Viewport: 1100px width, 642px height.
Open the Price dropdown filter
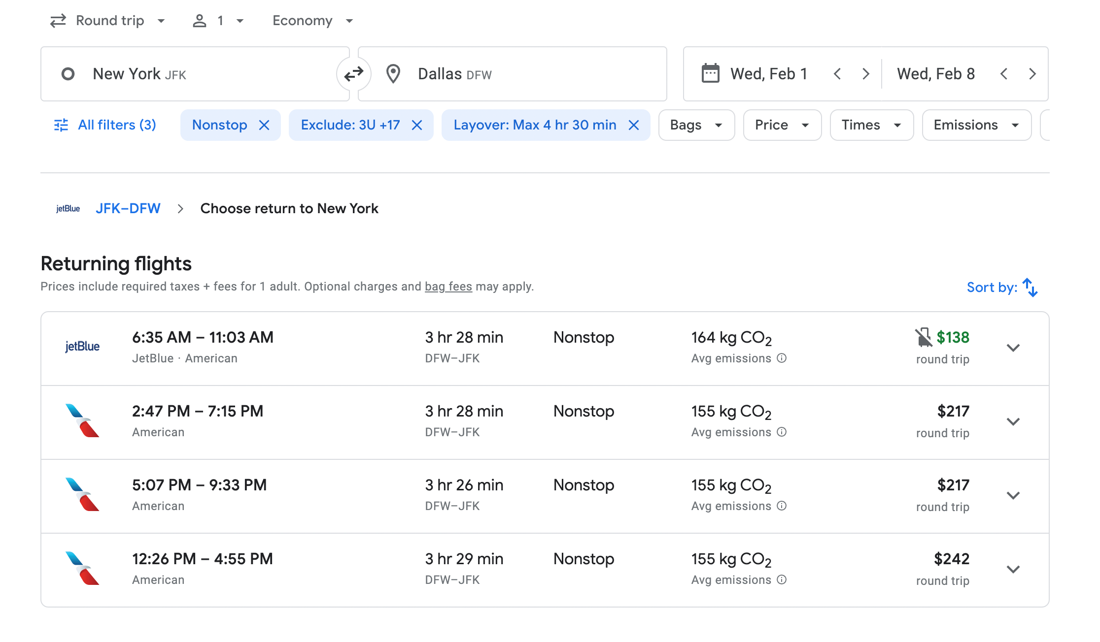click(x=781, y=125)
